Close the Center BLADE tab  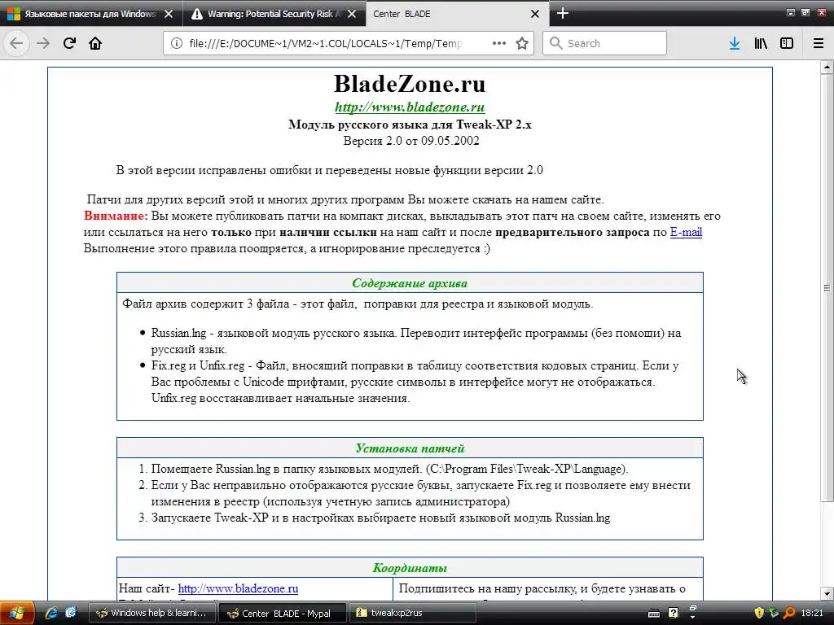coord(535,14)
